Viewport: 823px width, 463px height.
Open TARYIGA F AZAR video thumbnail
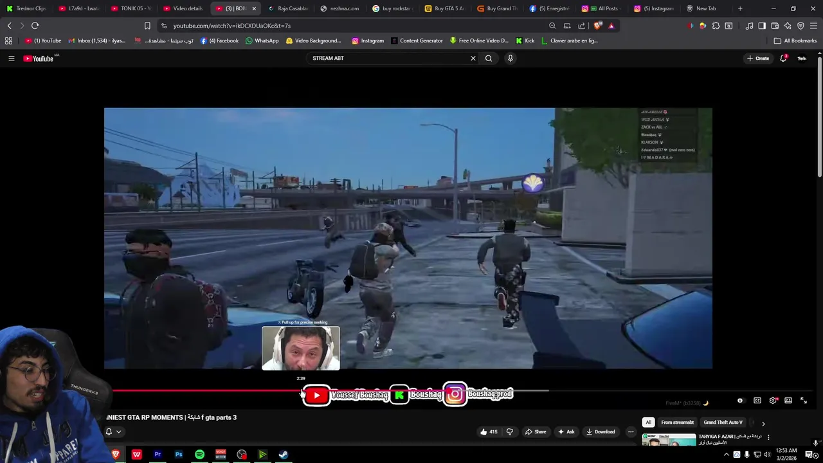(x=669, y=440)
